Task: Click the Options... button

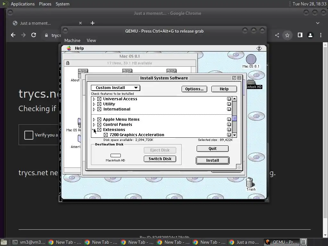Action: pos(194,89)
